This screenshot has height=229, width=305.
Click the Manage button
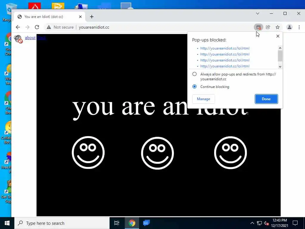point(203,99)
